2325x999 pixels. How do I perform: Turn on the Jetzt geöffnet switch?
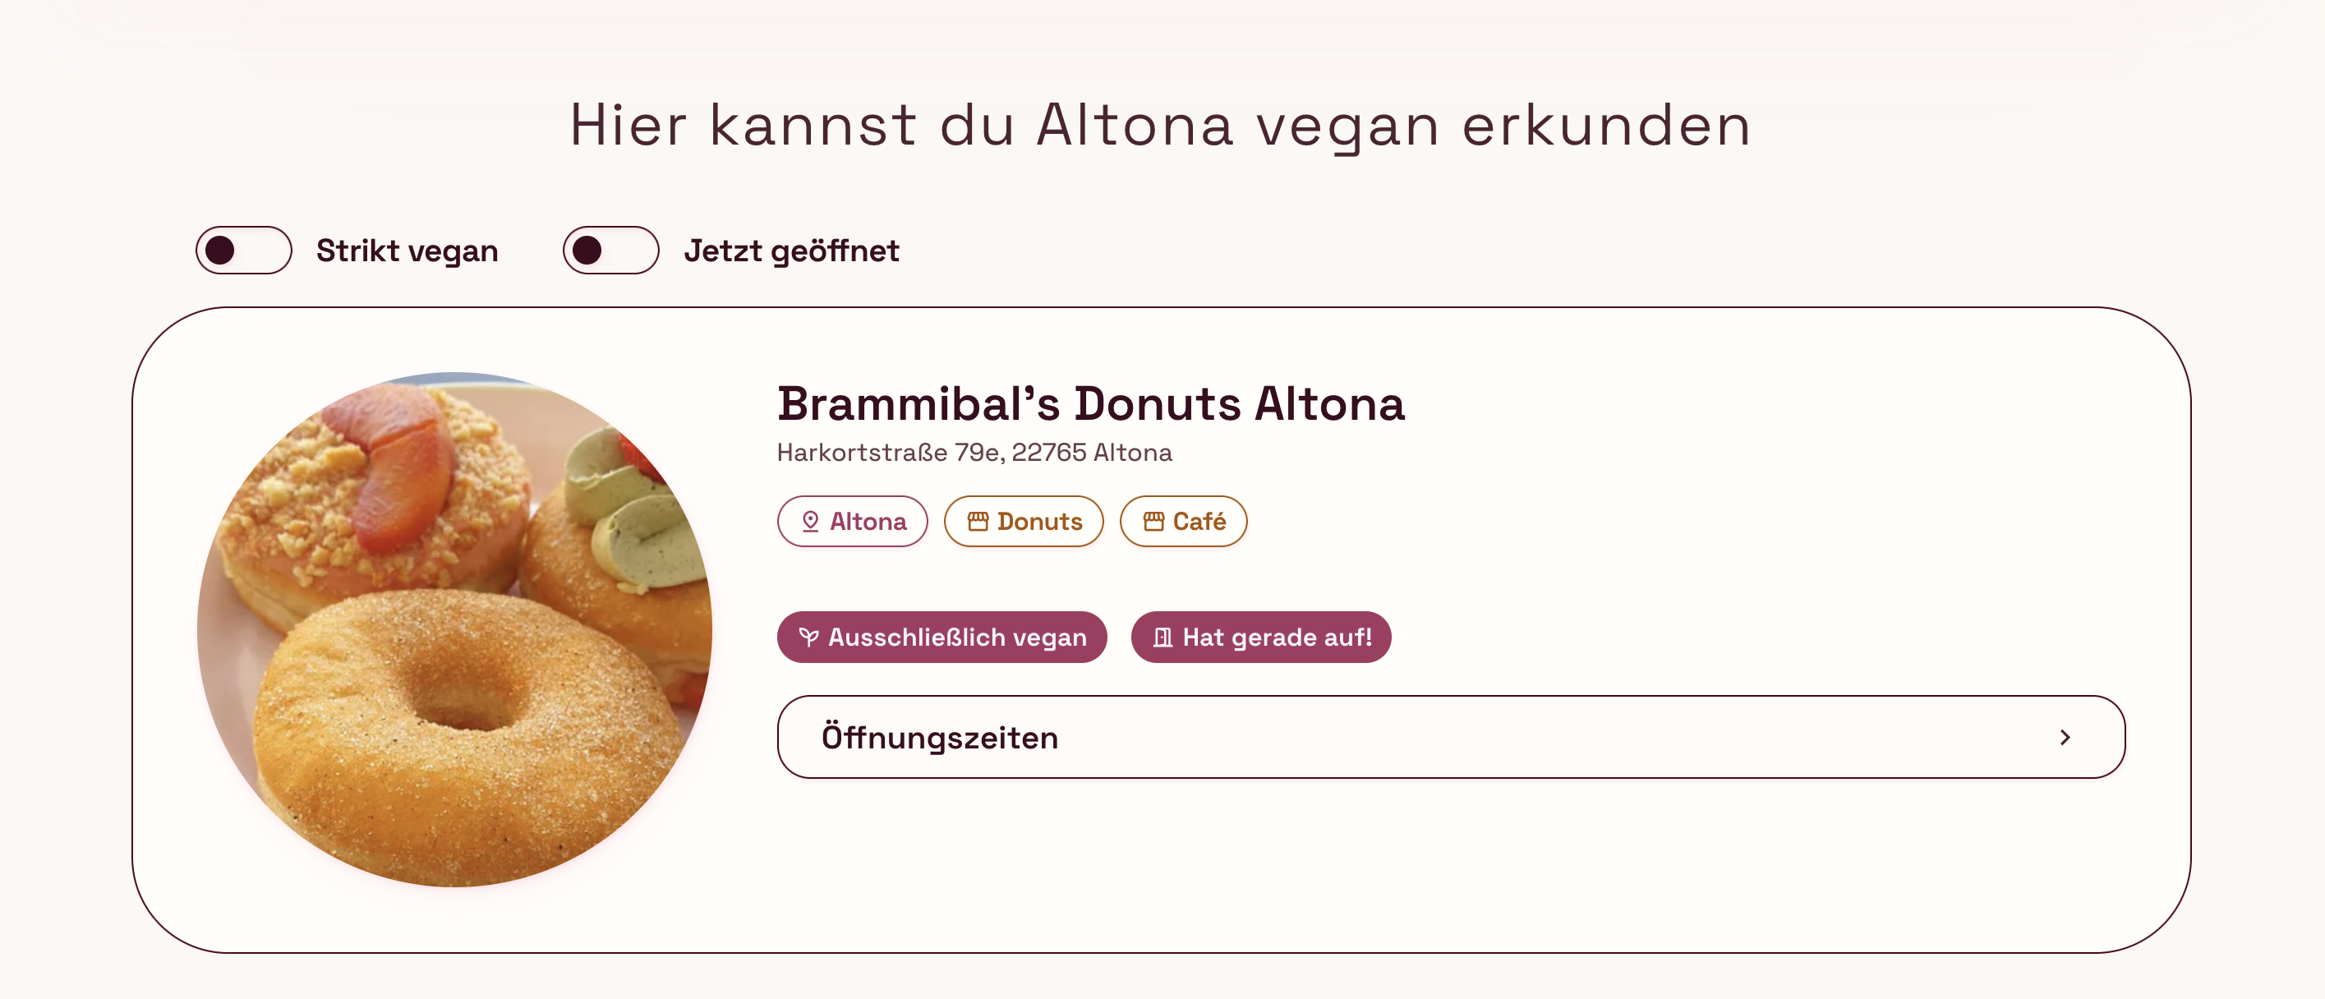pyautogui.click(x=611, y=250)
